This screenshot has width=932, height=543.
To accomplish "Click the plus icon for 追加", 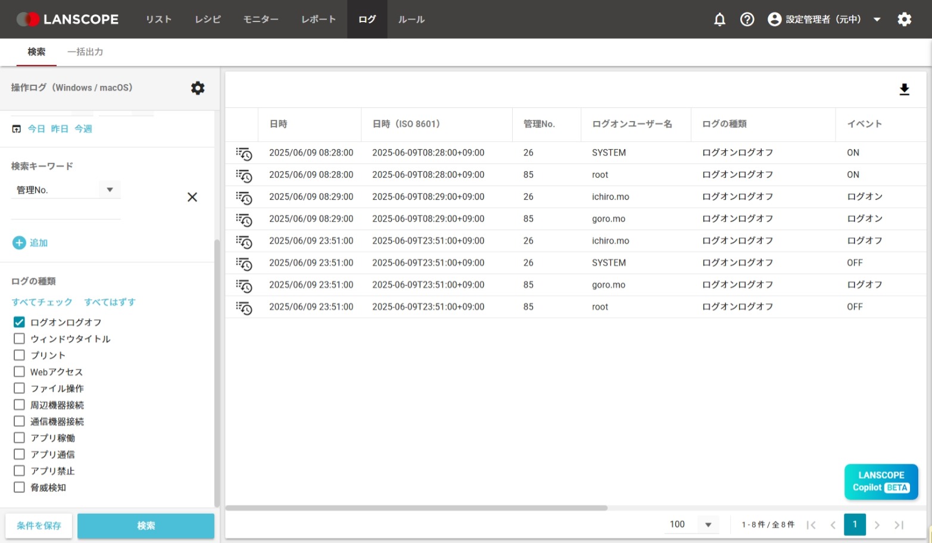I will [19, 243].
